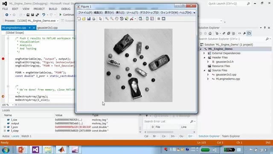Click Insert Legend icon in Figure 1
This screenshot has height=154, width=273.
pyautogui.click(x=152, y=19)
